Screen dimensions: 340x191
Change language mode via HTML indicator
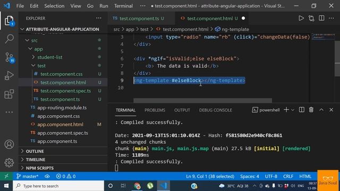[x=305, y=176]
